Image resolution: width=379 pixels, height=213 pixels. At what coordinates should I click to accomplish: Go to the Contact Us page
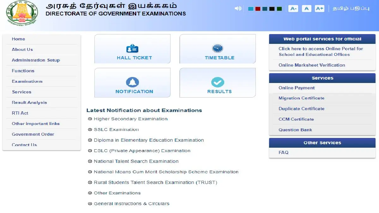[x=24, y=145]
